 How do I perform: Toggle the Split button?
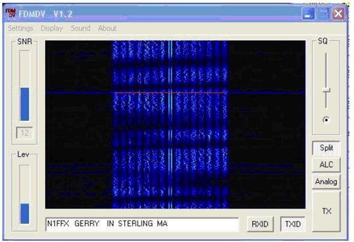point(326,148)
